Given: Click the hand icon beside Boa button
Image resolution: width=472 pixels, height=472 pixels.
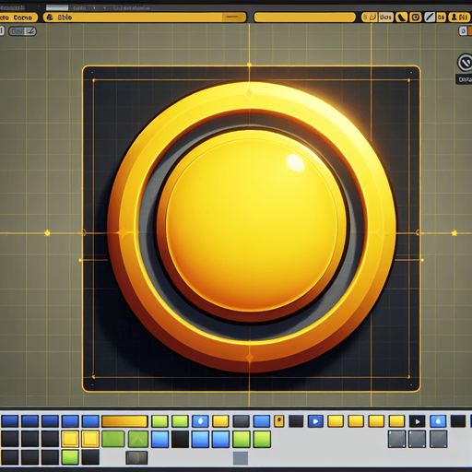Looking at the screenshot, I should [372, 17].
